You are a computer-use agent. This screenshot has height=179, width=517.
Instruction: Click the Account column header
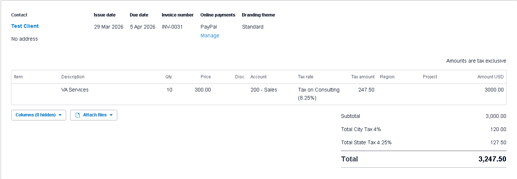point(259,77)
